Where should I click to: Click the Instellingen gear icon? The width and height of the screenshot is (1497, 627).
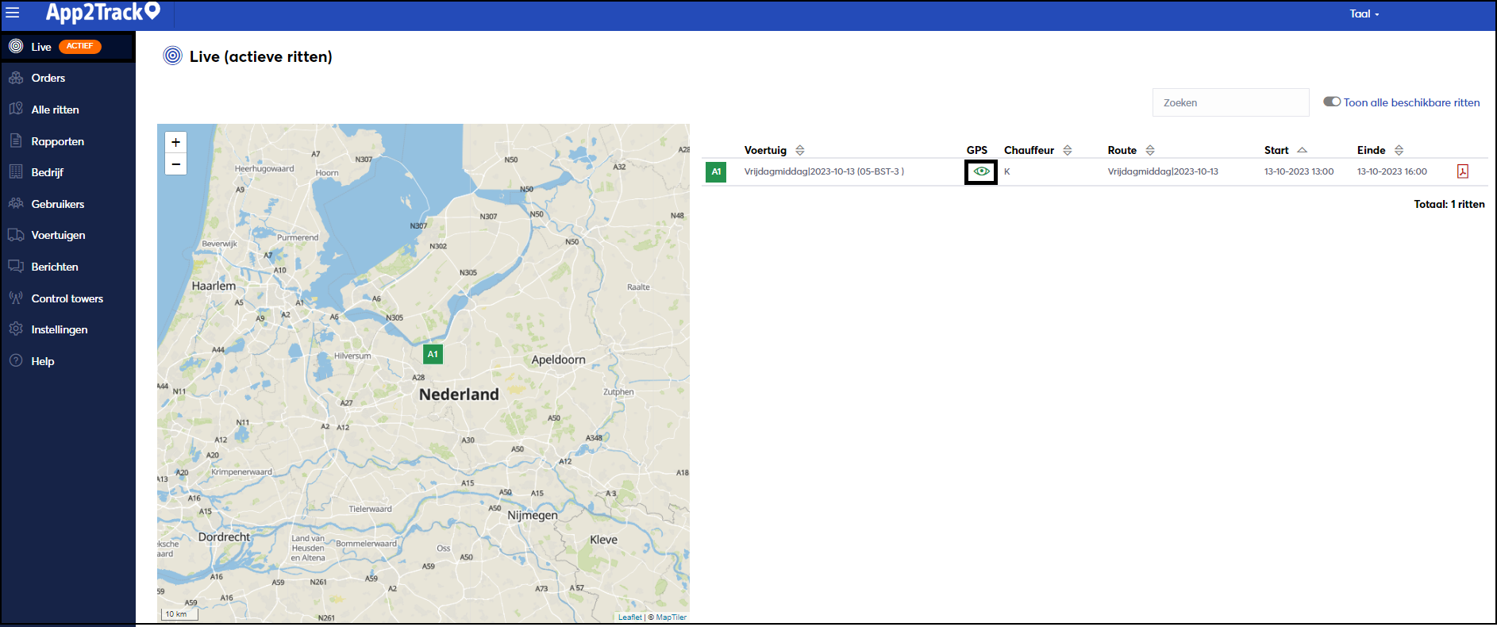pyautogui.click(x=16, y=329)
